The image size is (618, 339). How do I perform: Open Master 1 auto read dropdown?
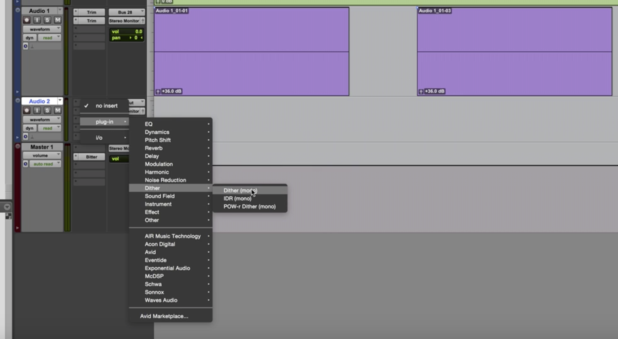[45, 164]
